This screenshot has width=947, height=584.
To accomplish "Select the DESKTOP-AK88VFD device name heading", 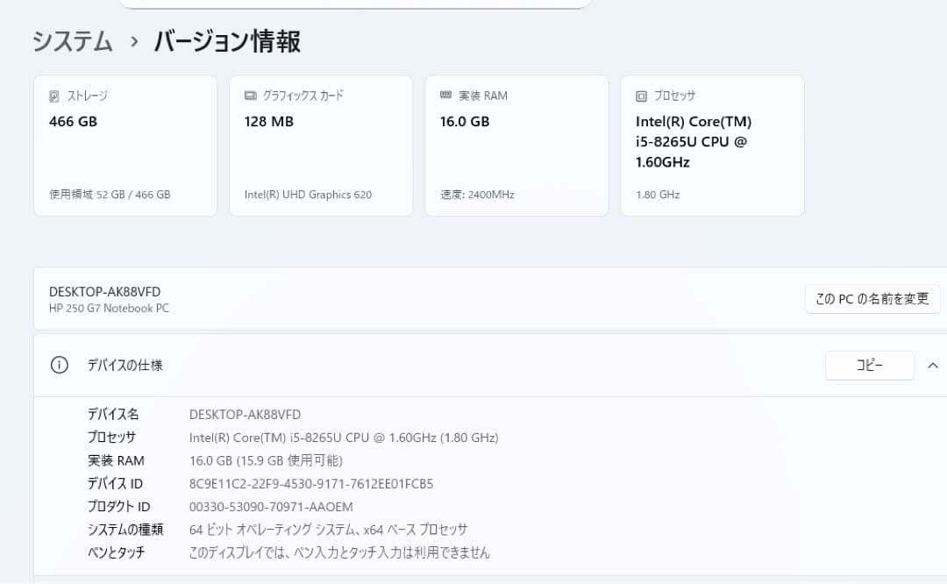I will point(106,290).
